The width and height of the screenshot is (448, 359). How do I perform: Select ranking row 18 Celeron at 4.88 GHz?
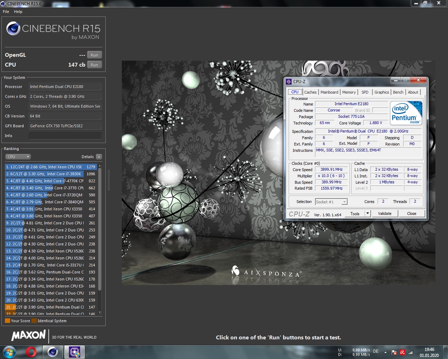[51, 286]
